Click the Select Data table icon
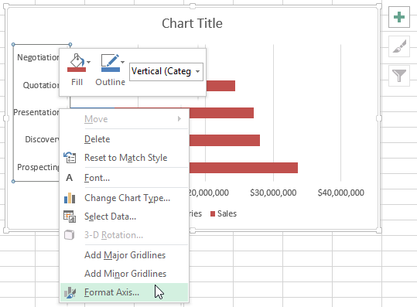 [70, 217]
